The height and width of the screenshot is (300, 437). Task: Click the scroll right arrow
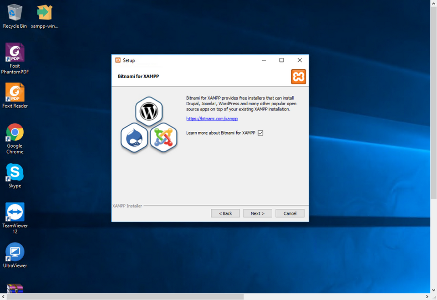tap(427, 297)
